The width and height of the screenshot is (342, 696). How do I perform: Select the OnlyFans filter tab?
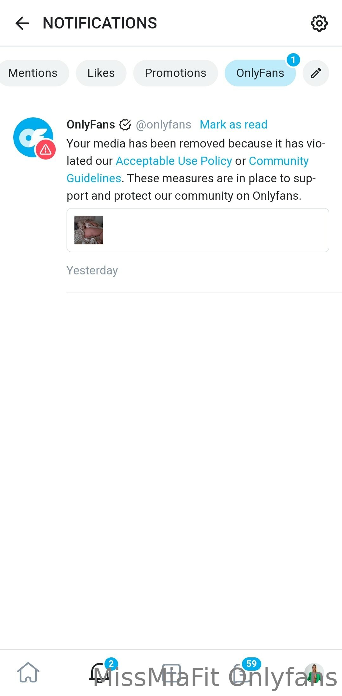(260, 73)
